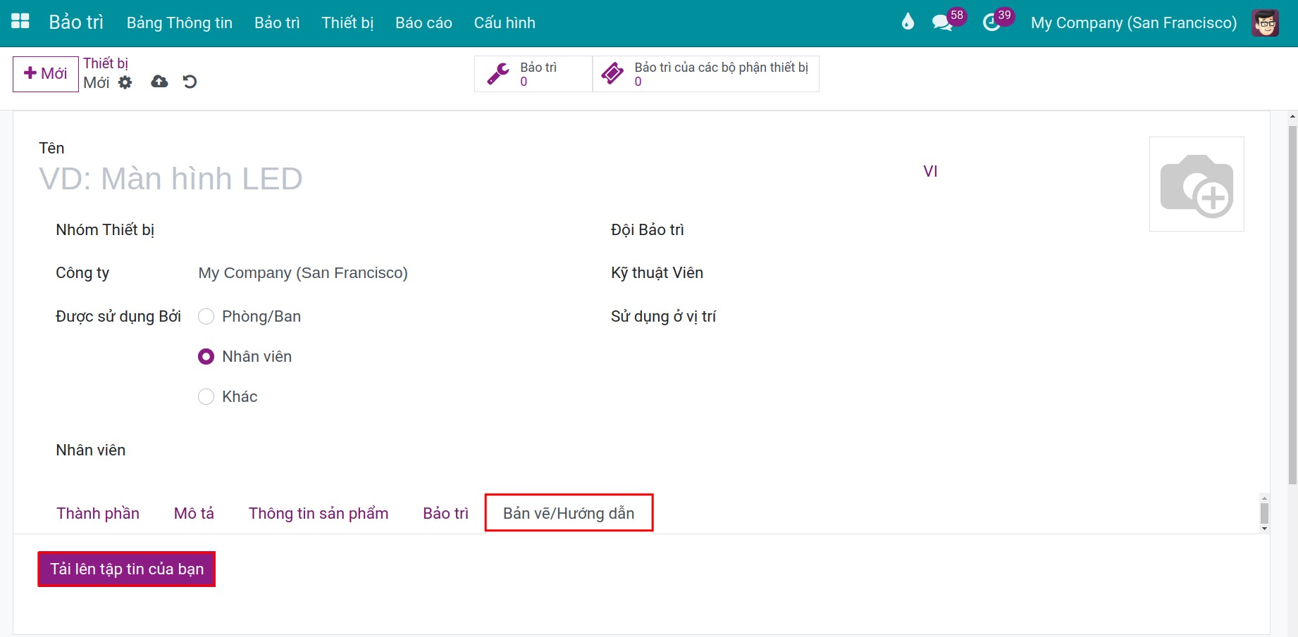Select the Phòng/Ban radio option
1298x637 pixels.
(206, 317)
